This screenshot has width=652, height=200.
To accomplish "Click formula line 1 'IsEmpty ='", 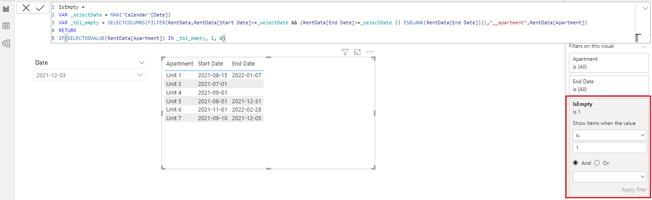I will coord(72,7).
